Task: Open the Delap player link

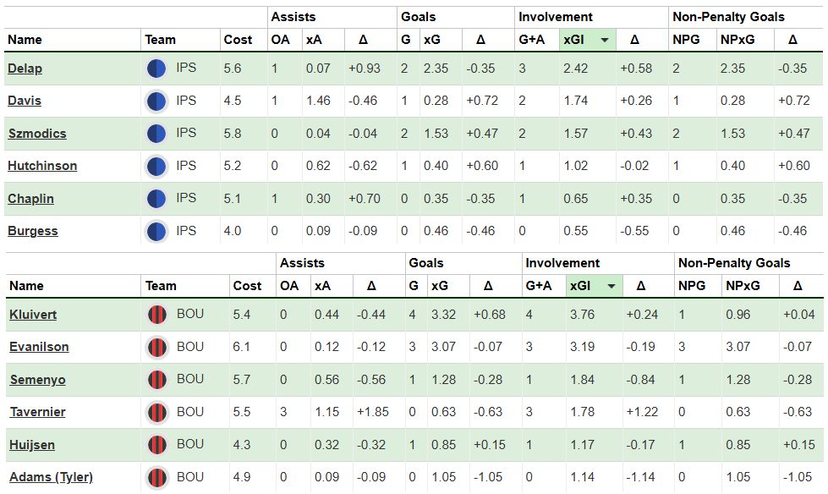Action: point(25,69)
